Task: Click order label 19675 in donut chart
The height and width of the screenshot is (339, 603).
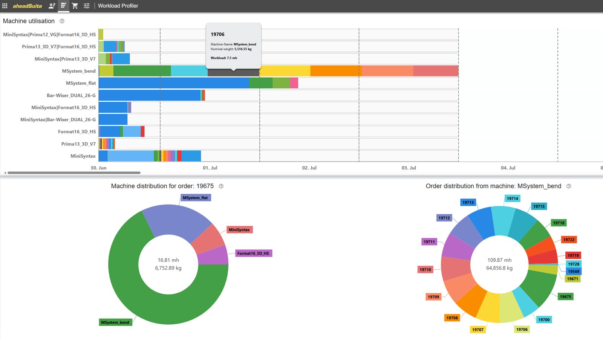Action: pyautogui.click(x=565, y=297)
